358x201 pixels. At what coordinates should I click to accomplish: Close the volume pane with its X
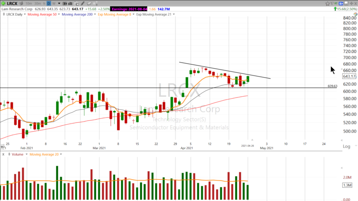pyautogui.click(x=3, y=154)
